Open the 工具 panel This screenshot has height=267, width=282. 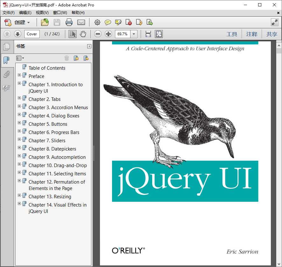point(232,34)
